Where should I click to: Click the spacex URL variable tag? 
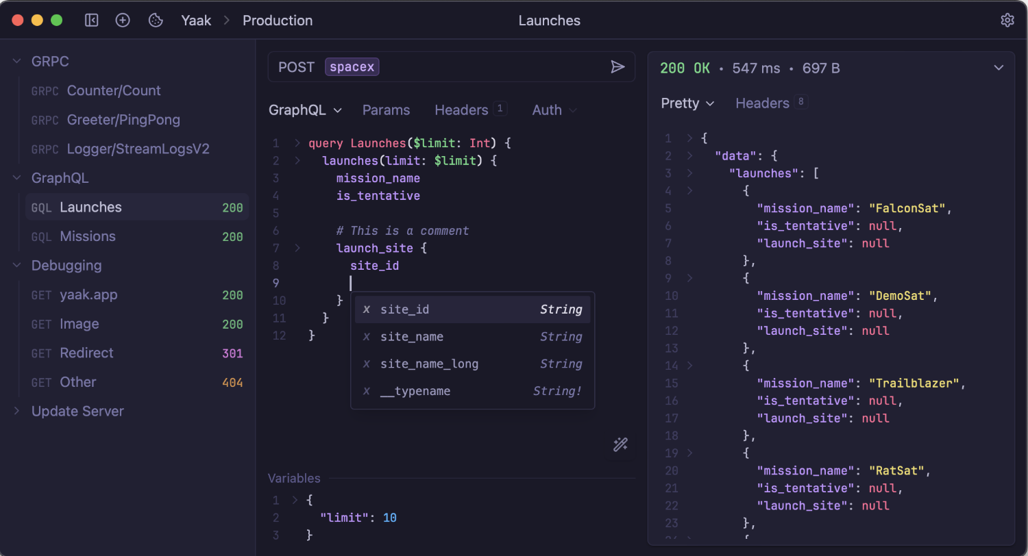coord(352,67)
